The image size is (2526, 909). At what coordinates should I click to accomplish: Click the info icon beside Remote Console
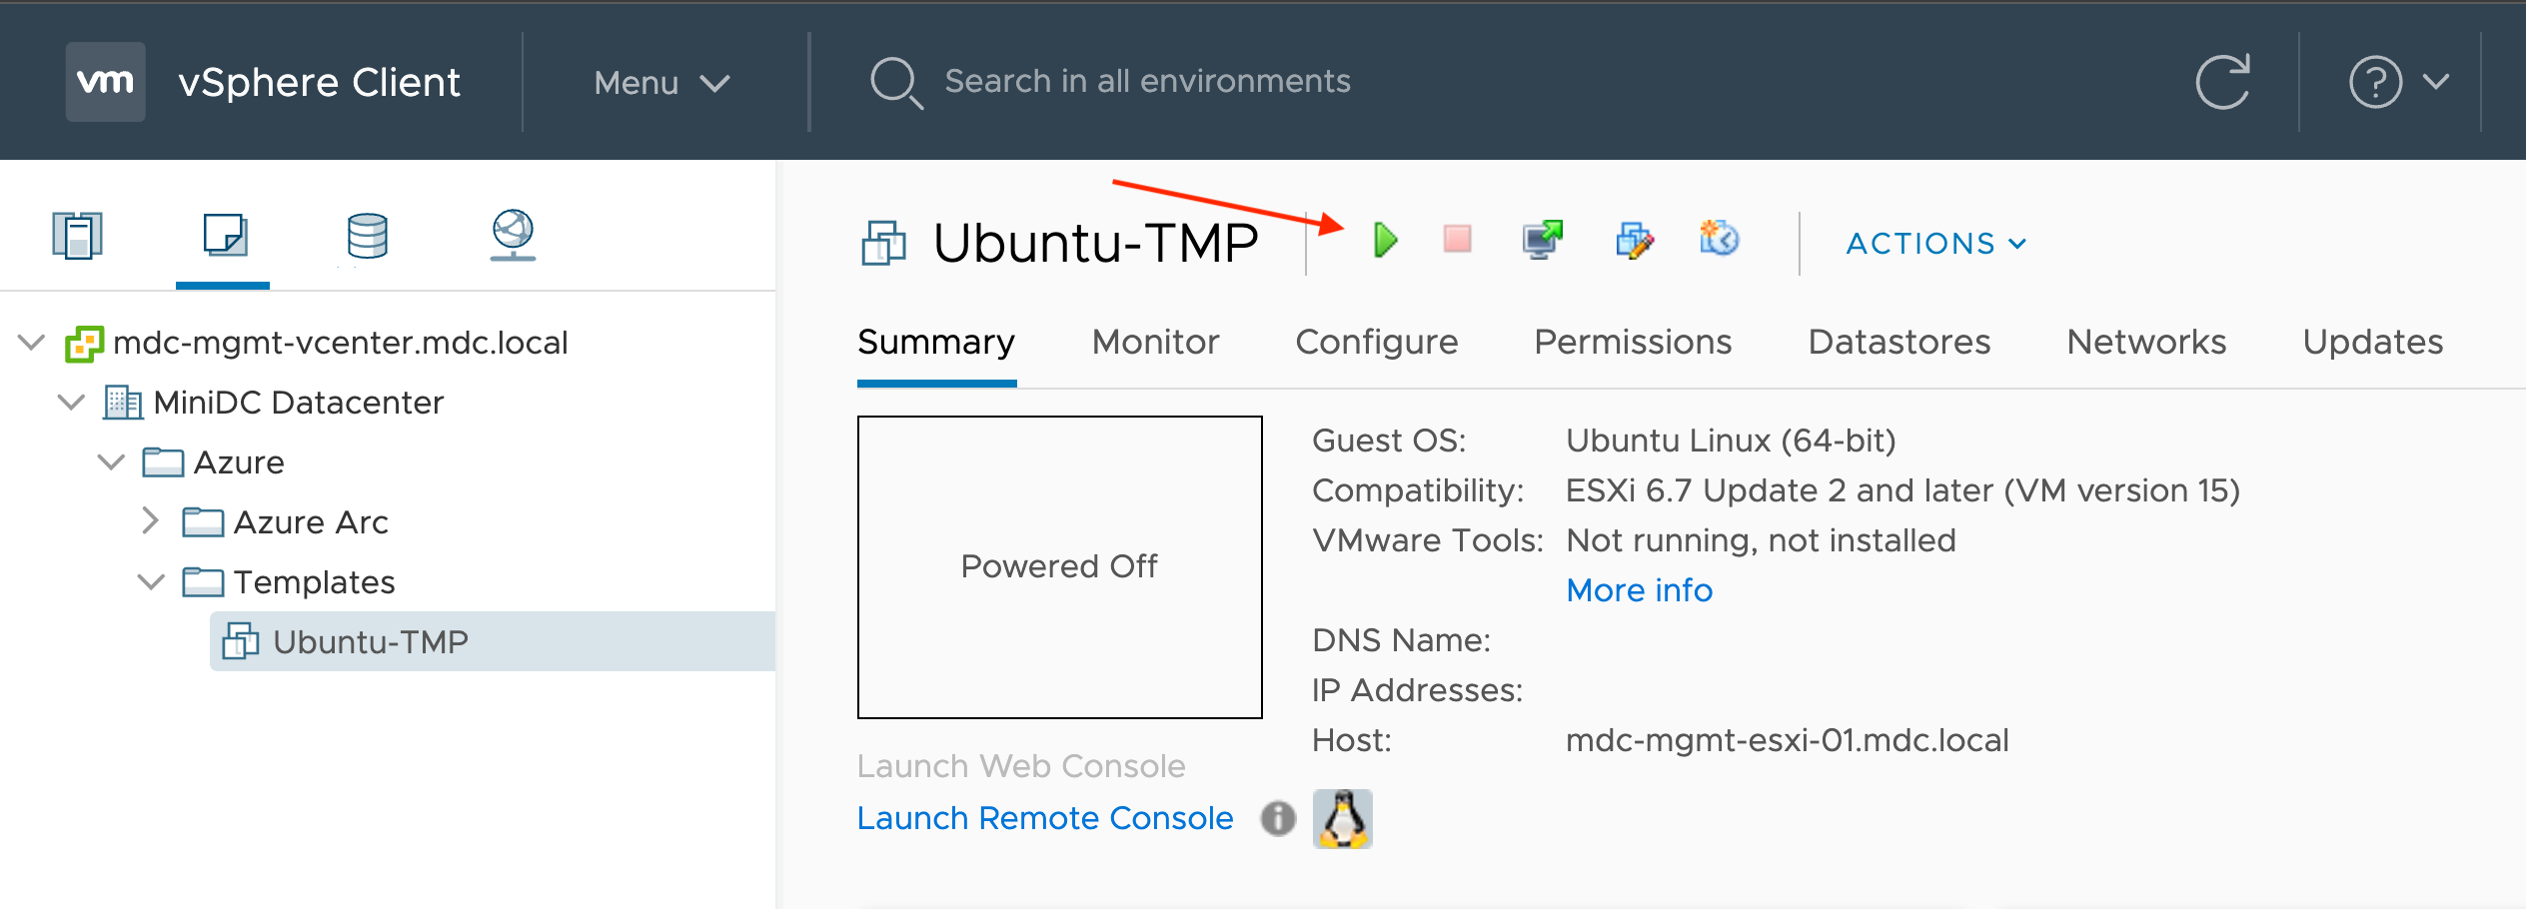[1277, 819]
